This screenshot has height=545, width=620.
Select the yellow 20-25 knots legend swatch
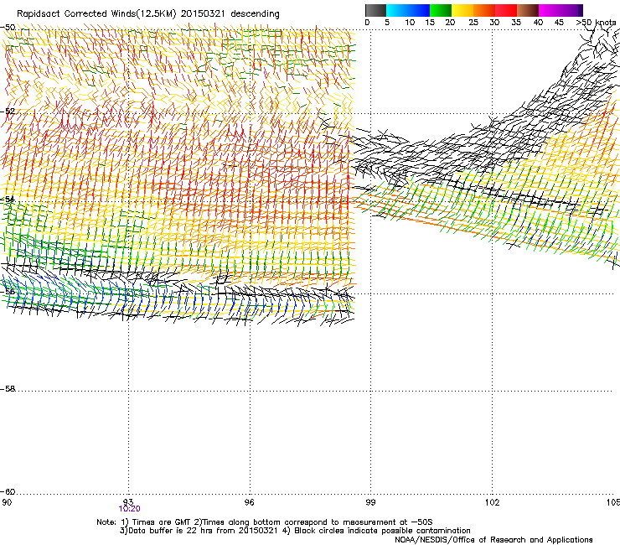[462, 10]
